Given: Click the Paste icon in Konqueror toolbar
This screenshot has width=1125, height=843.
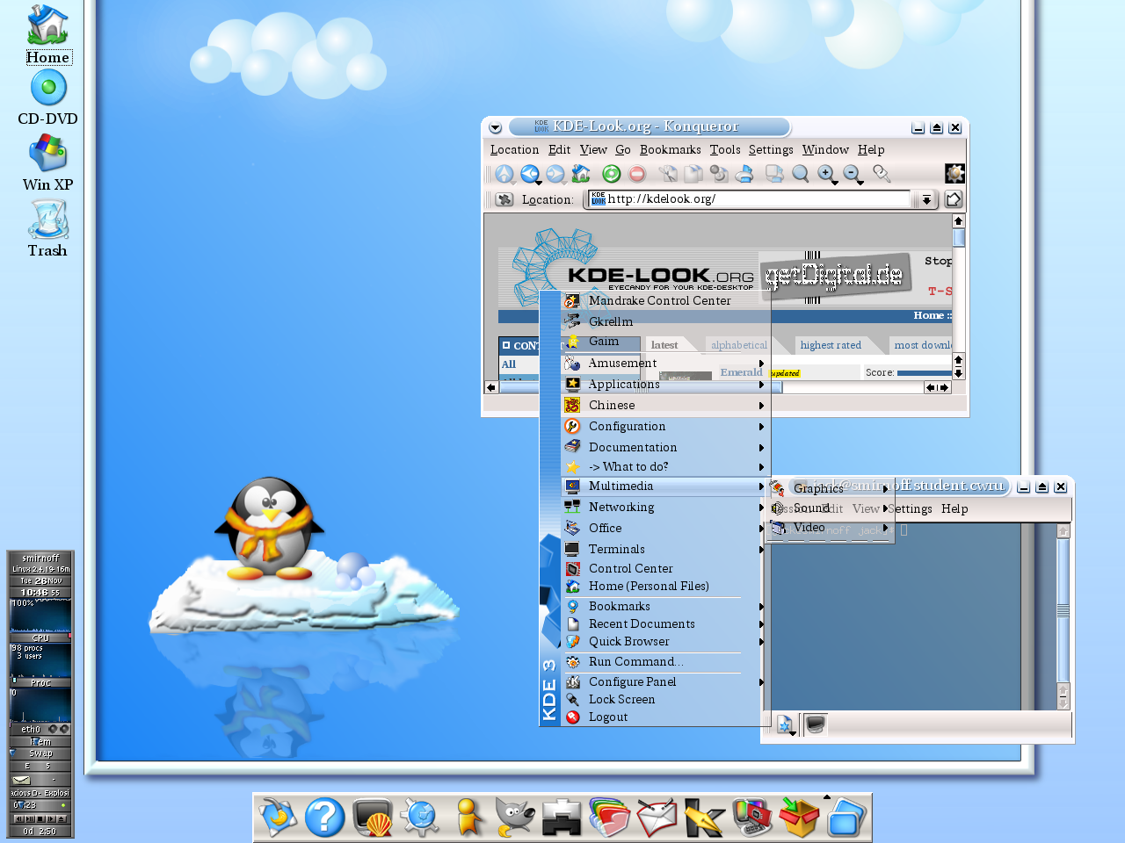Looking at the screenshot, I should (x=719, y=174).
